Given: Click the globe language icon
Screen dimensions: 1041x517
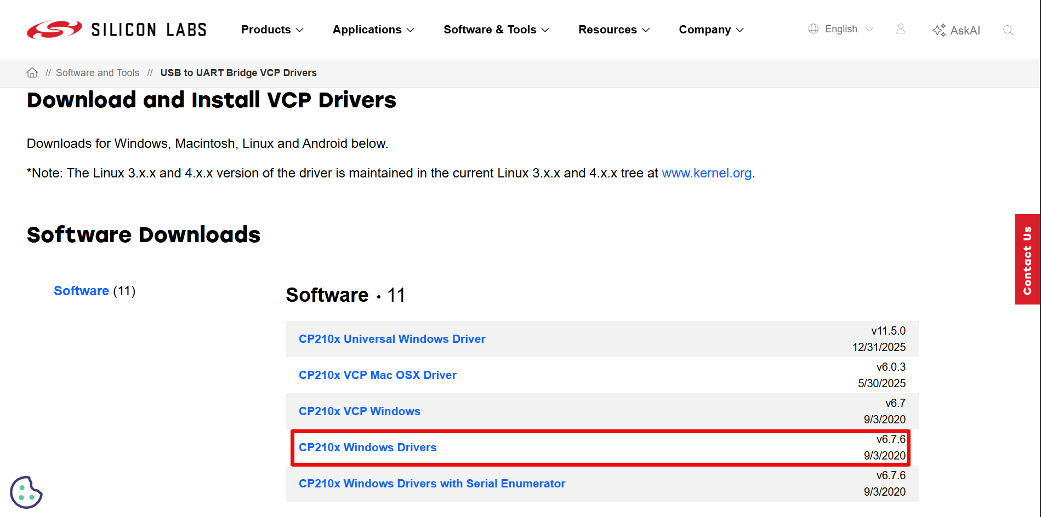Looking at the screenshot, I should click(x=814, y=29).
